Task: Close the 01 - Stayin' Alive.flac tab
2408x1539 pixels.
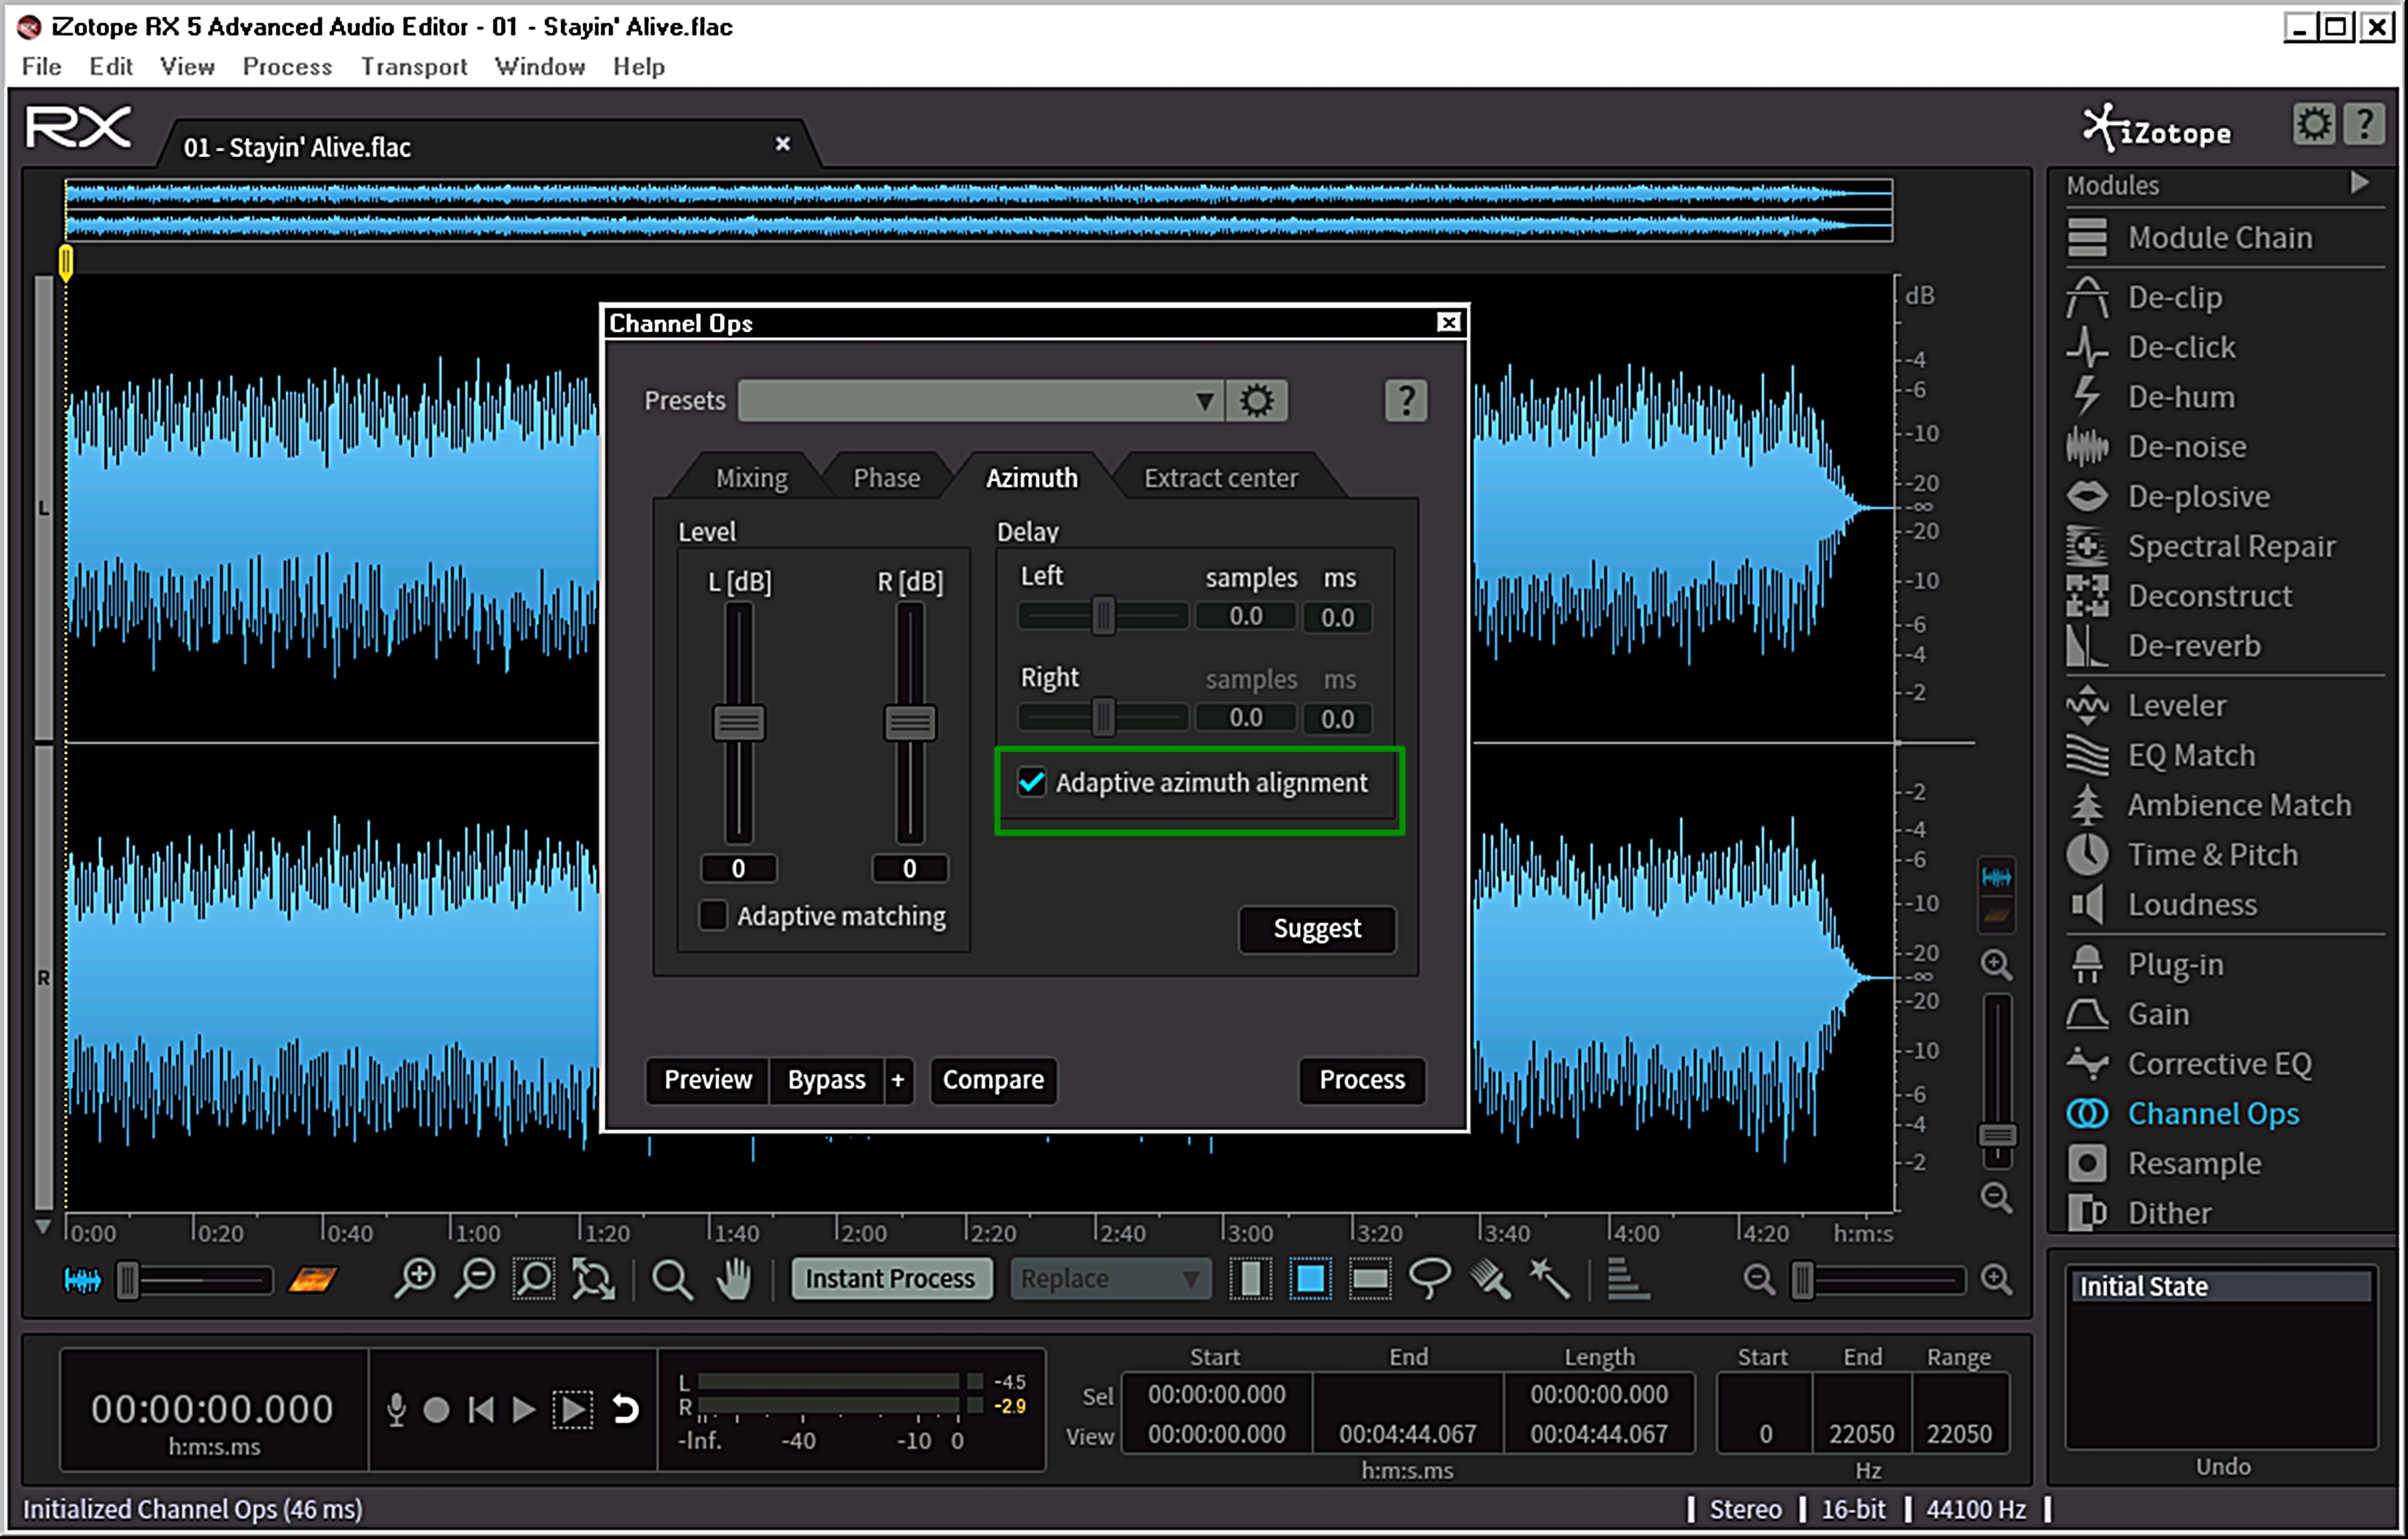Action: pos(783,145)
